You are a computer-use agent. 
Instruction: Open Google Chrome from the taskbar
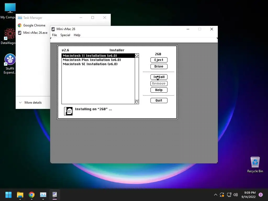click(32, 195)
